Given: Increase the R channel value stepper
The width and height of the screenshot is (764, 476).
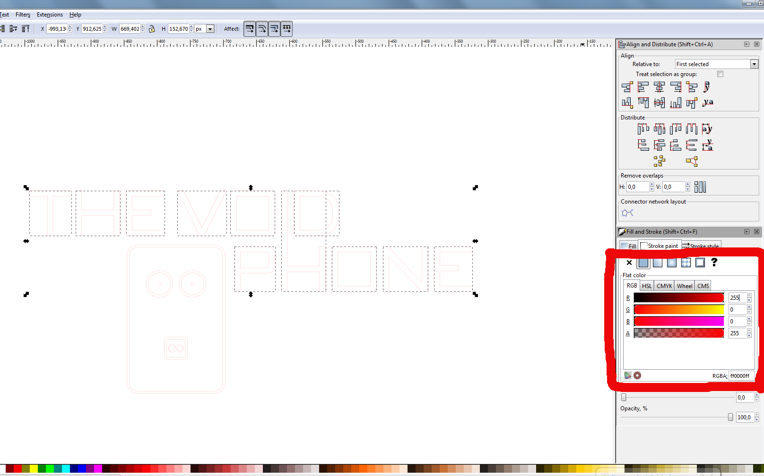Looking at the screenshot, I should coord(749,296).
